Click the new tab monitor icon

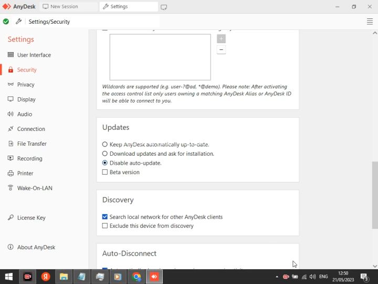click(164, 7)
